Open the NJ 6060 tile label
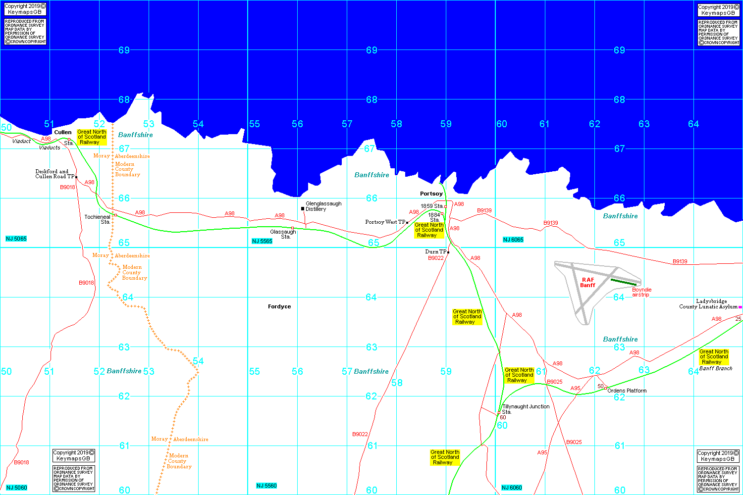Viewport: 743px width, 495px height. pos(512,488)
